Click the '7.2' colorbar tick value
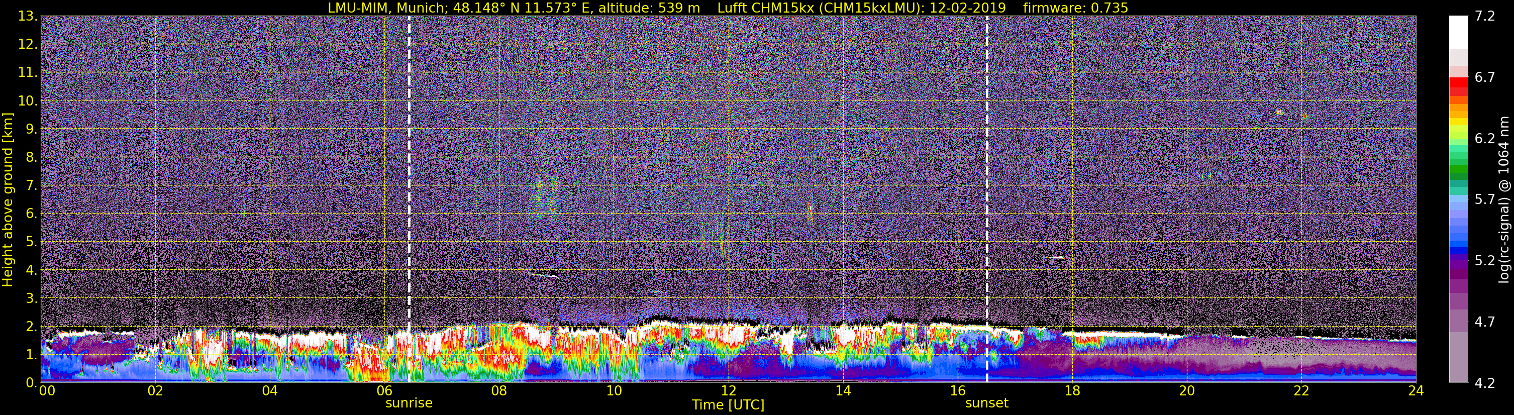The width and height of the screenshot is (1514, 415). pyautogui.click(x=1485, y=16)
